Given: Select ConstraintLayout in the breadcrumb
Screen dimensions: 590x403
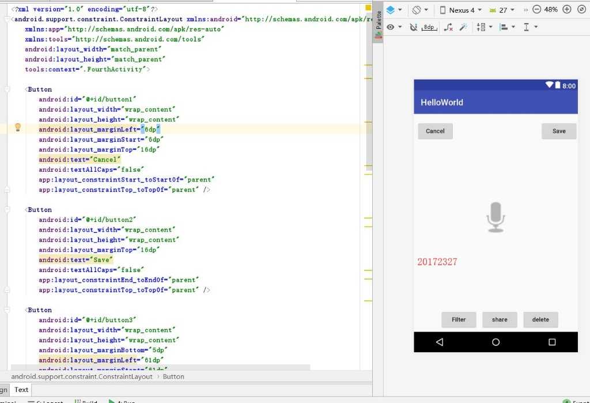Looking at the screenshot, I should tap(82, 376).
